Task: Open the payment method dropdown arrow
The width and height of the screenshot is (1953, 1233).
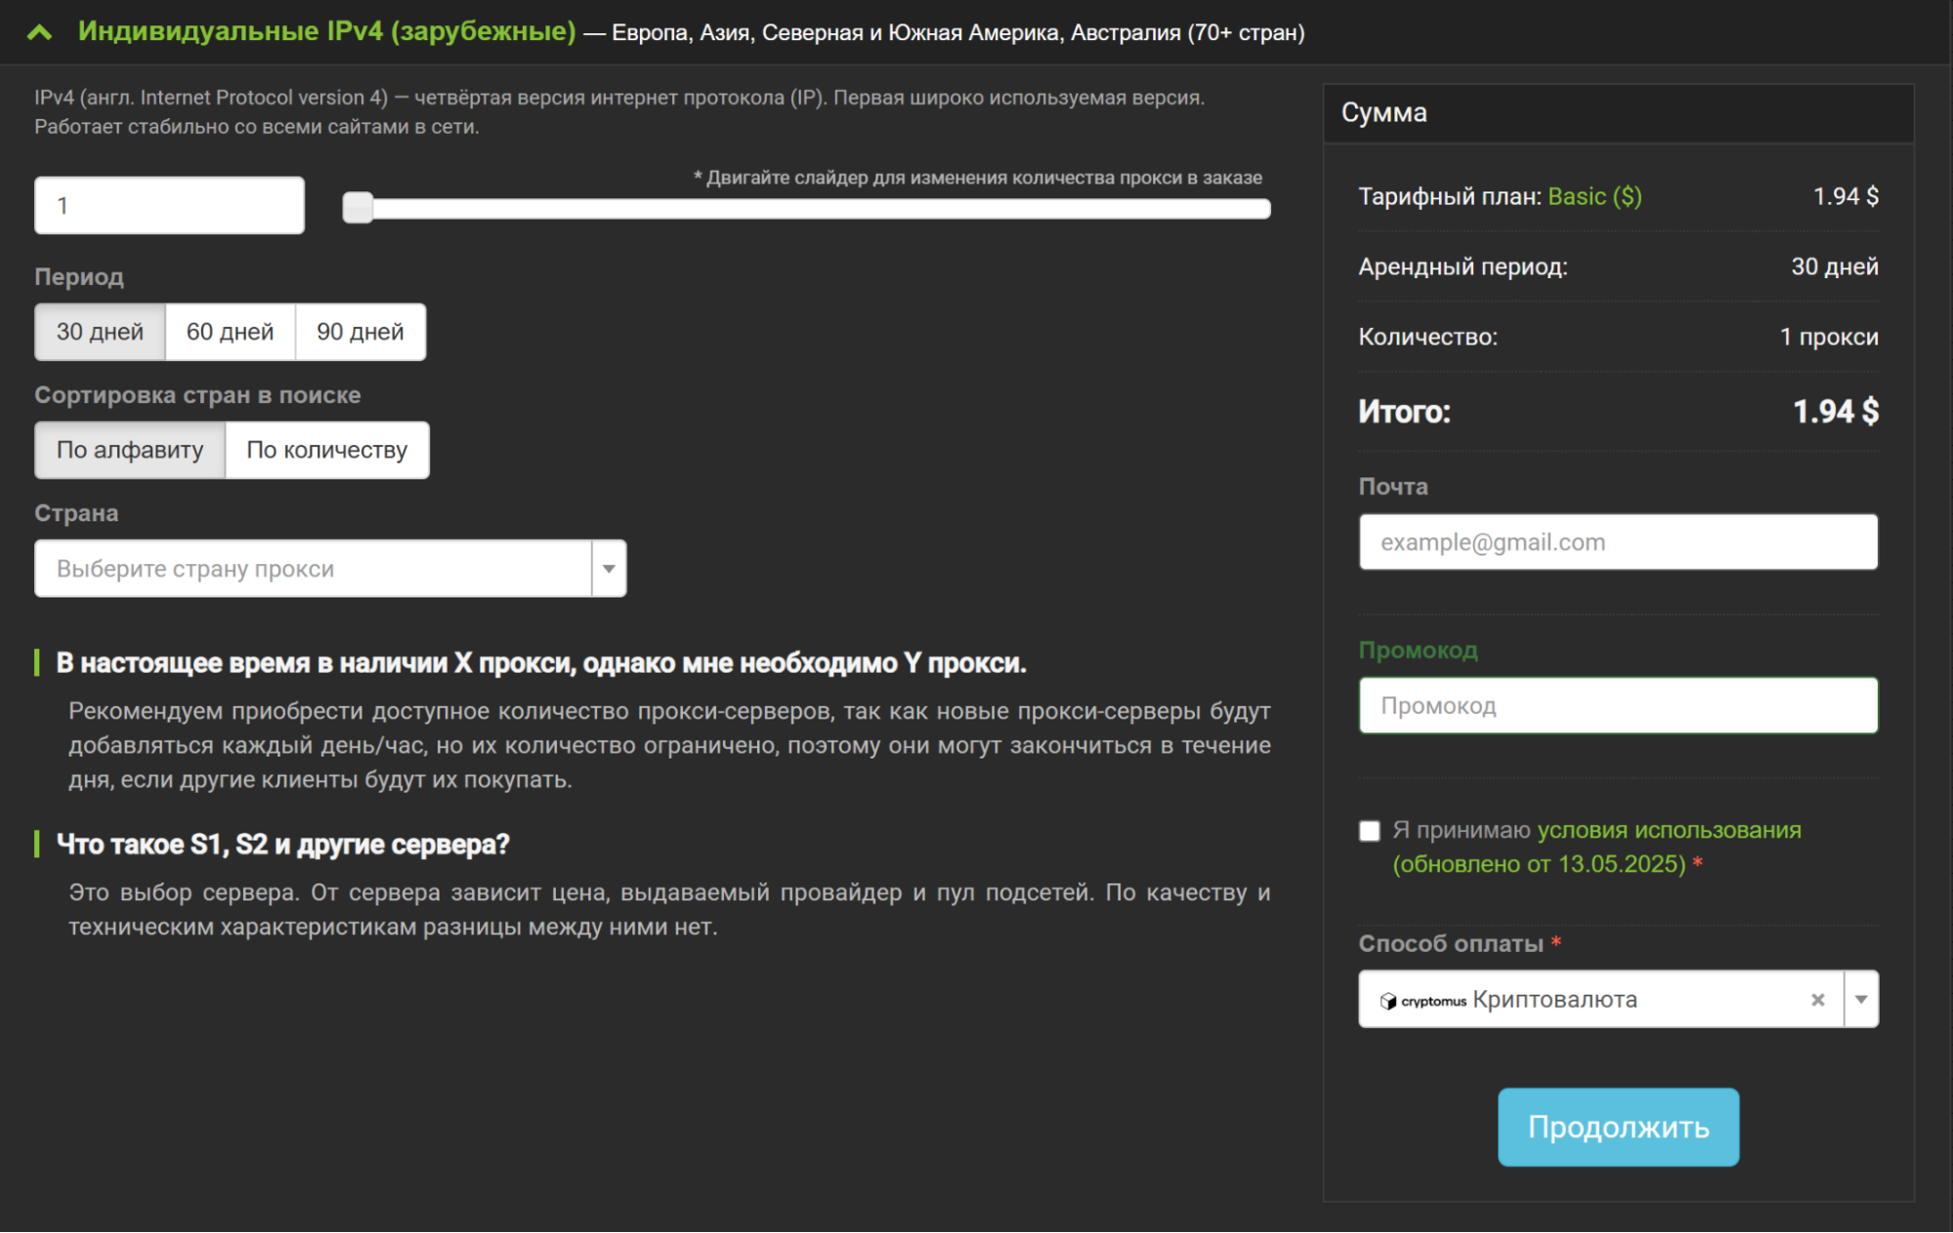Action: tap(1861, 1000)
